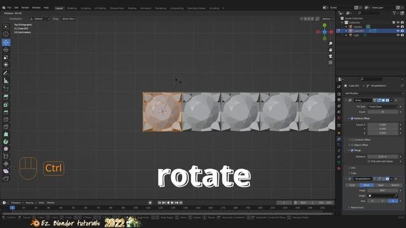Select the Rip Region tool
Screen dimensions: 406x228
click(6, 179)
